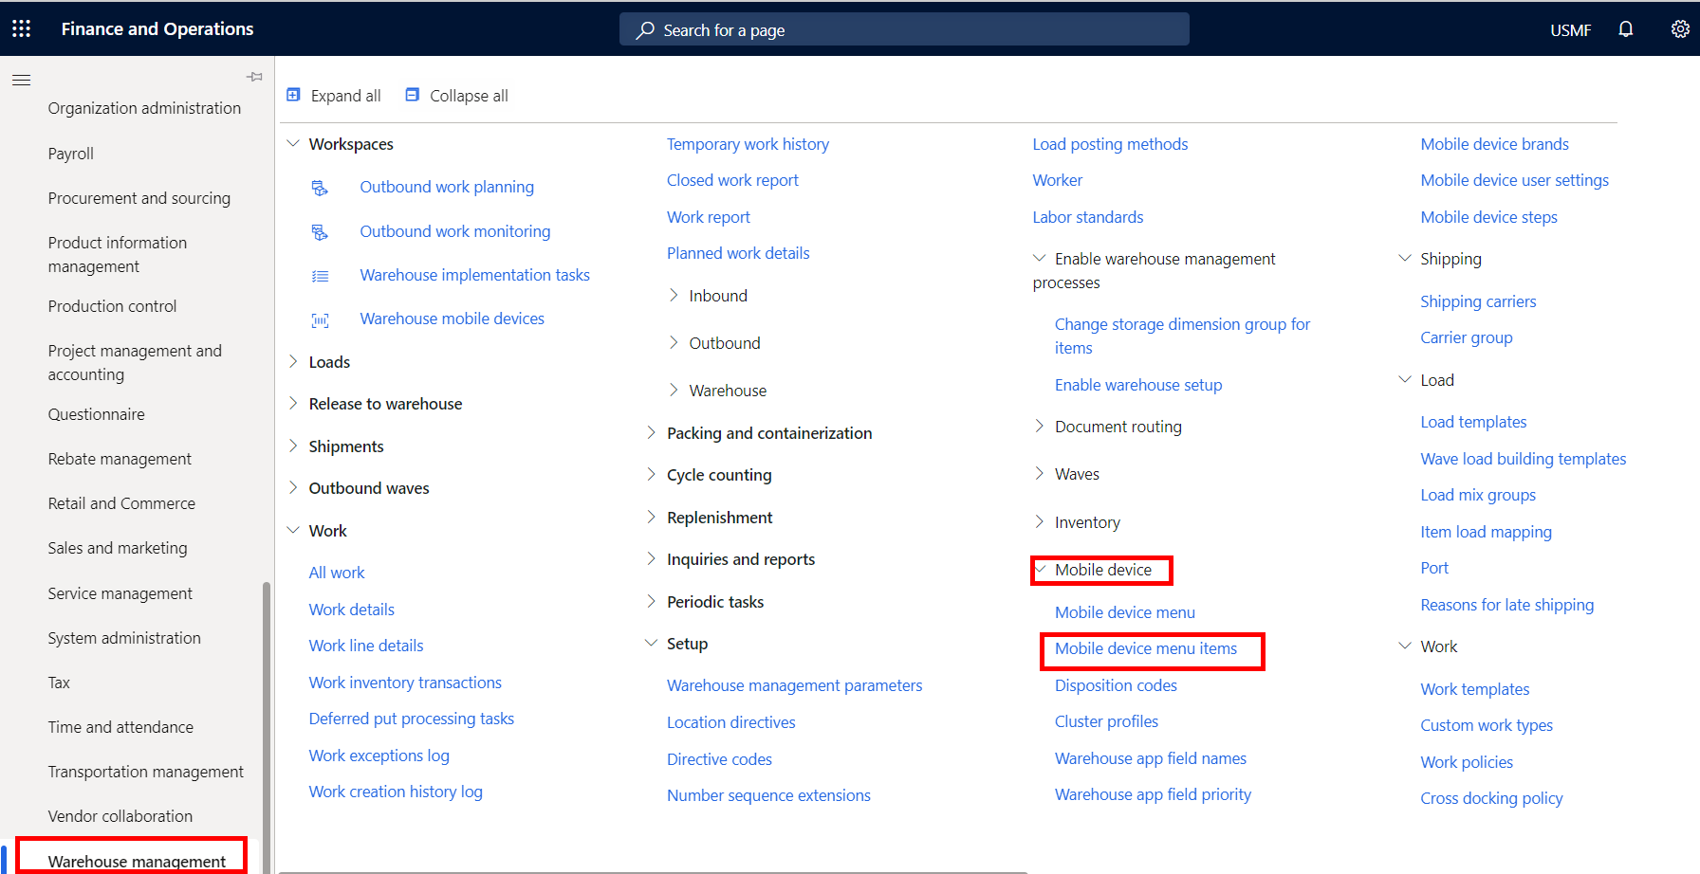Open the USMF company selector
Image resolution: width=1700 pixels, height=874 pixels.
coord(1570,29)
